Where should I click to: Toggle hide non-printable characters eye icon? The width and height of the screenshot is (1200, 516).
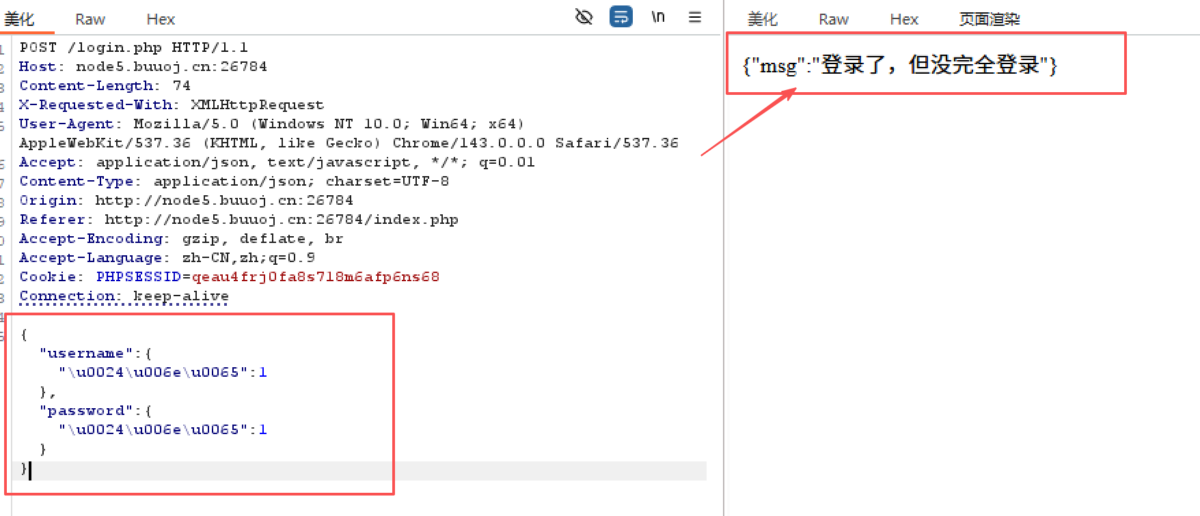point(584,17)
